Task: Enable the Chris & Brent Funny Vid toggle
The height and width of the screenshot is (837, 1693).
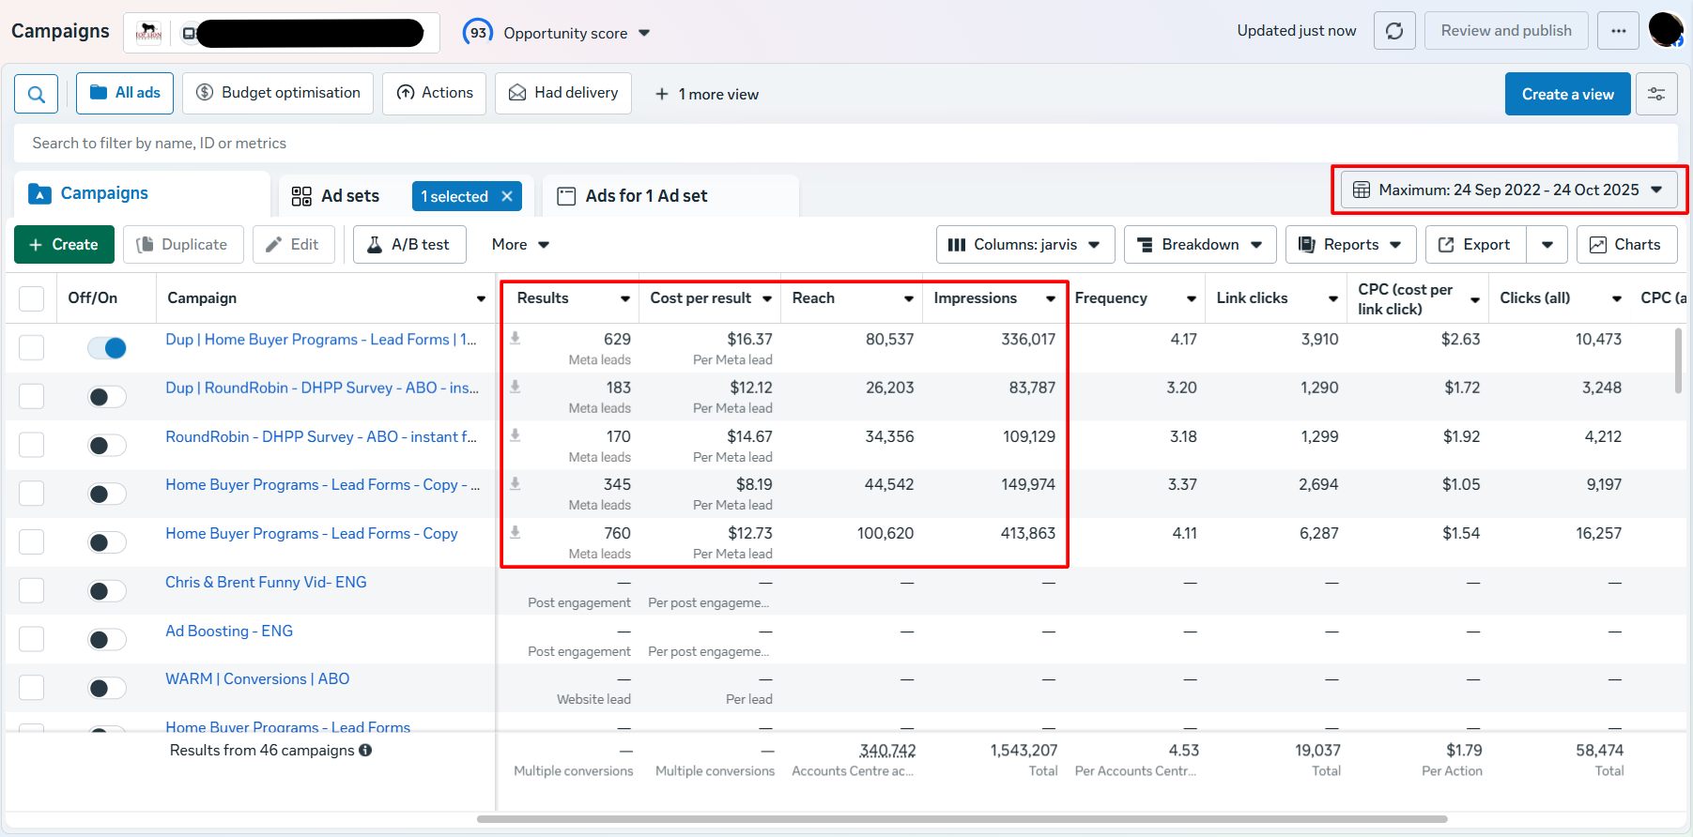Action: (x=107, y=591)
